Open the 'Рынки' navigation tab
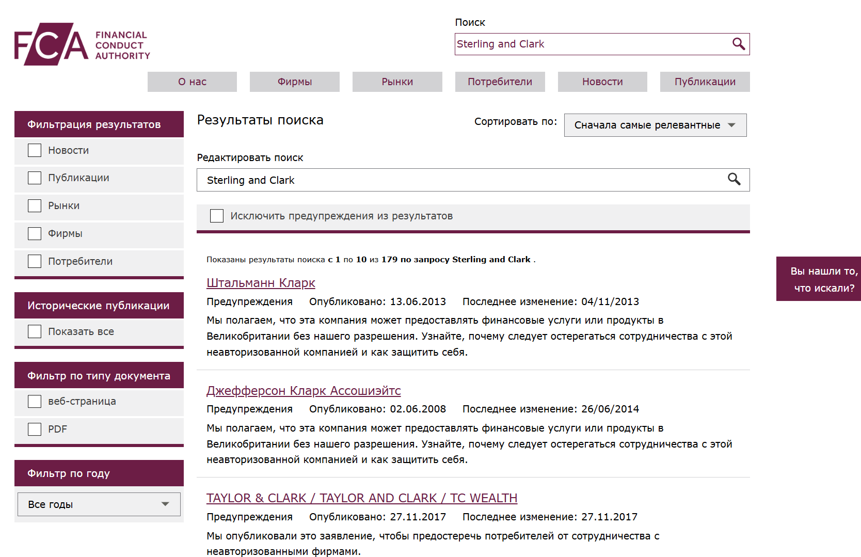Viewport: 861px width, 557px height. click(x=396, y=82)
